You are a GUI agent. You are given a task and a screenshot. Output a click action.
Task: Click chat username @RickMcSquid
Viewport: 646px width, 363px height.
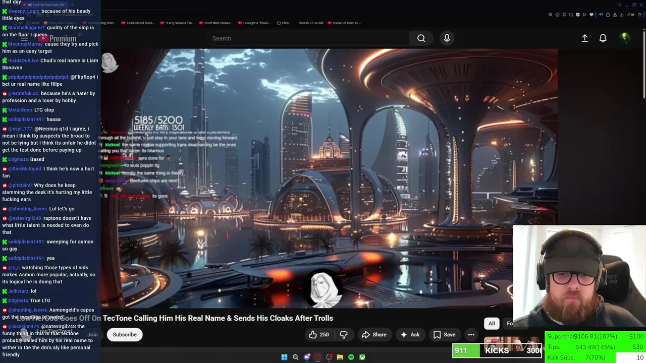tap(25, 169)
